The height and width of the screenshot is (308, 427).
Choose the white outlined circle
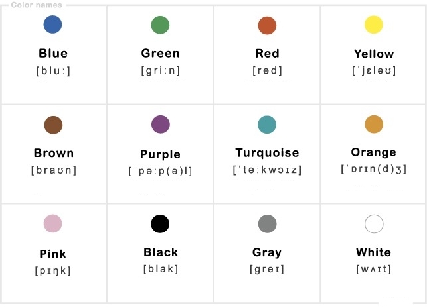(374, 224)
